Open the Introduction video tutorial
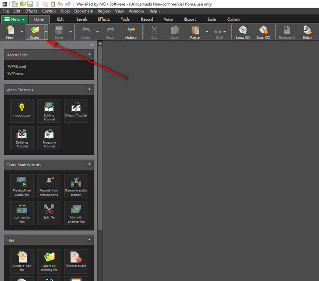Viewport: 319px width, 281px height. pyautogui.click(x=22, y=111)
